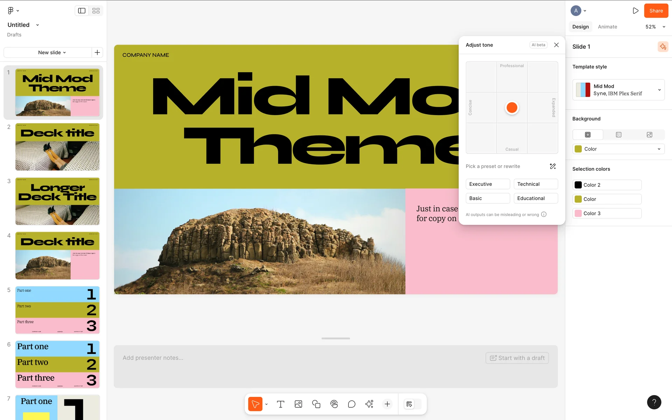Open the comment tool in toolbar
Viewport: 672px width, 420px height.
coord(352,404)
